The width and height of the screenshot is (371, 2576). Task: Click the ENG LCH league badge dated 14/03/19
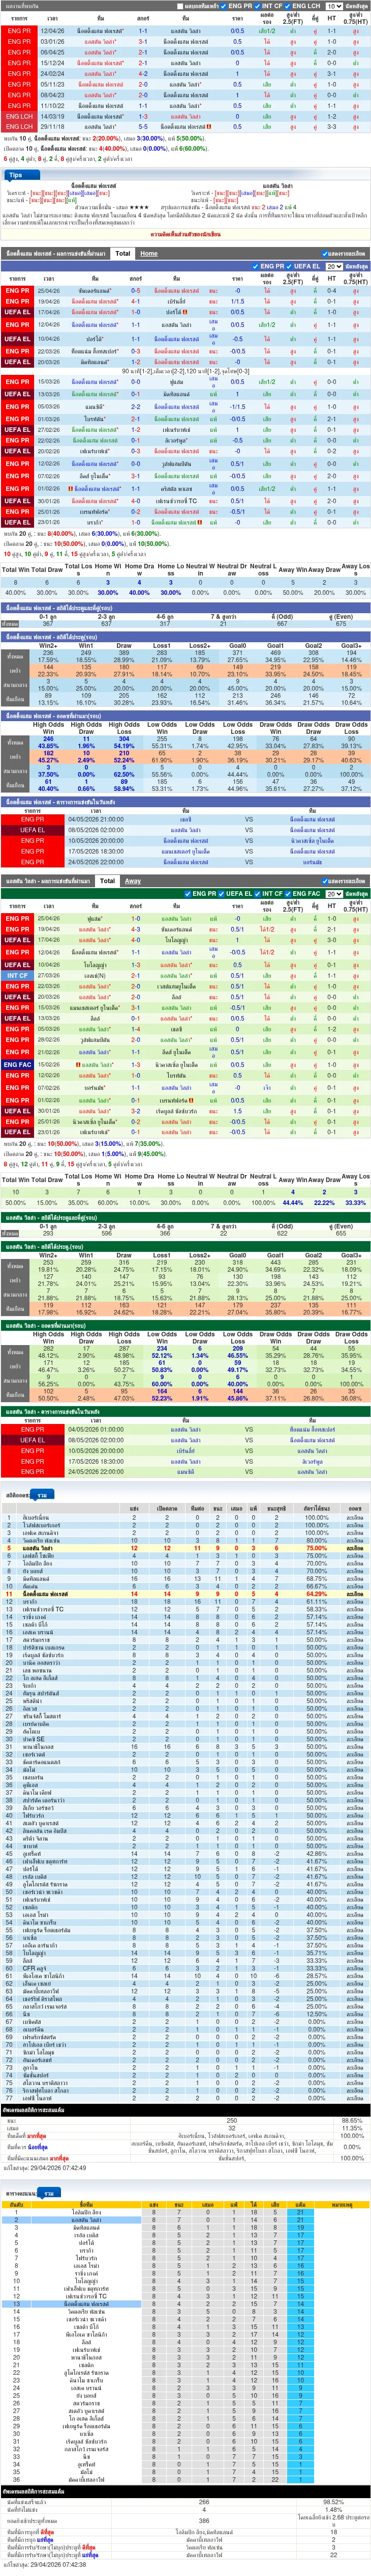19,116
